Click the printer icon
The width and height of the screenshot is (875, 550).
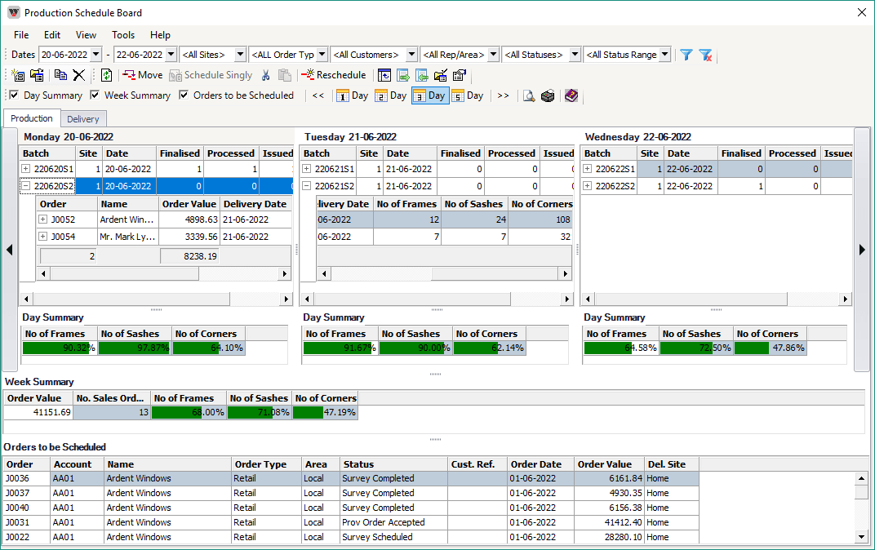[548, 95]
